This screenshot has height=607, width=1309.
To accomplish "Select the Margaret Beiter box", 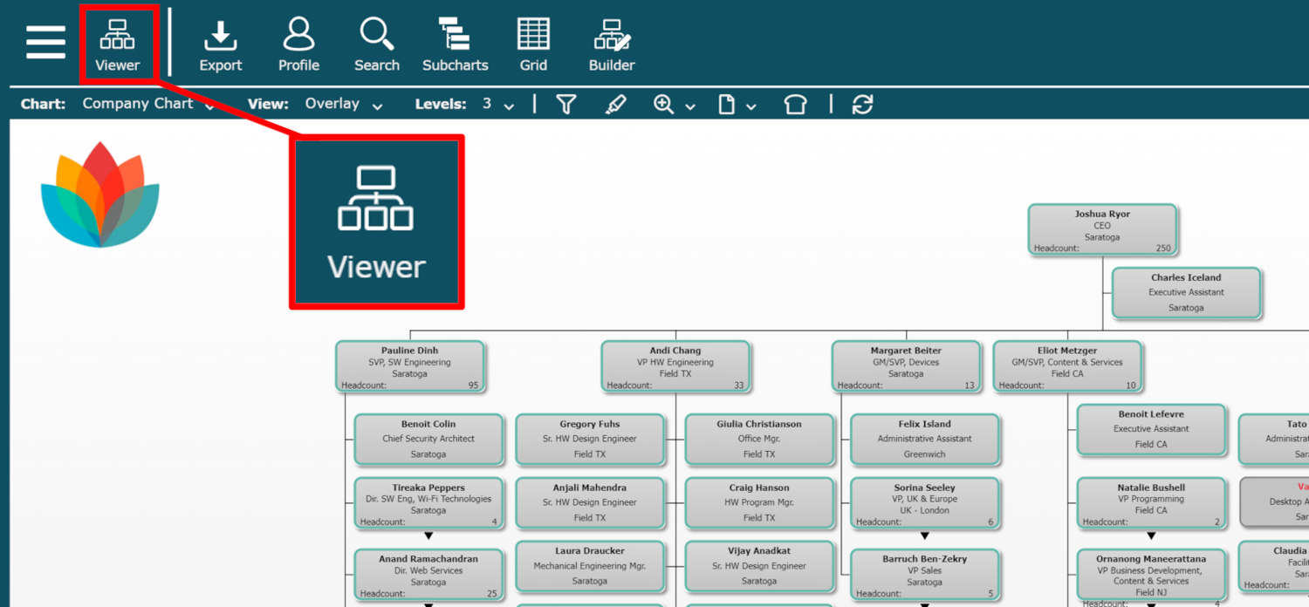I will click(x=906, y=366).
